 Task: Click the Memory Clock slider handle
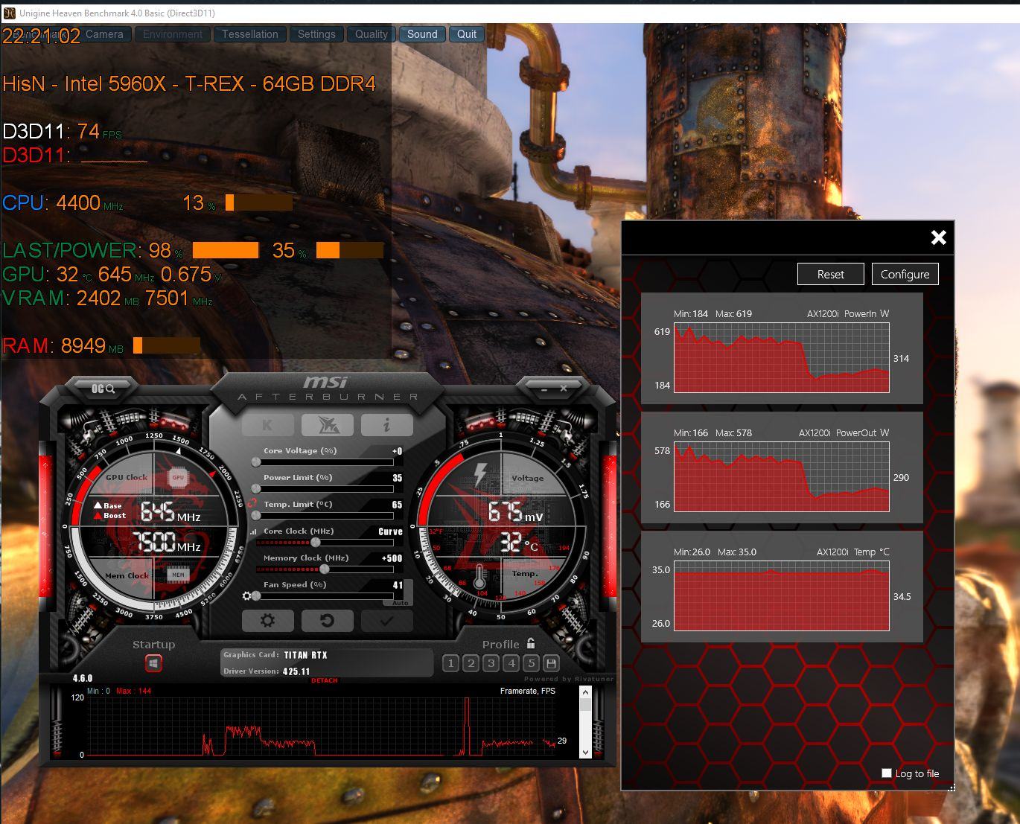[x=325, y=569]
